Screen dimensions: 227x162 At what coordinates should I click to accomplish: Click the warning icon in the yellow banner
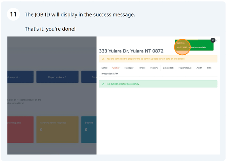click(103, 59)
